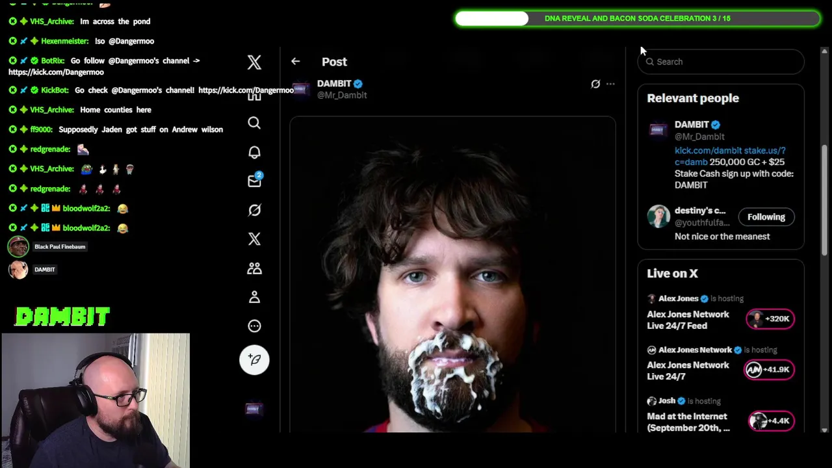The image size is (832, 468).
Task: Click 'Black Paul Finebaum' name label
Action: pos(60,246)
